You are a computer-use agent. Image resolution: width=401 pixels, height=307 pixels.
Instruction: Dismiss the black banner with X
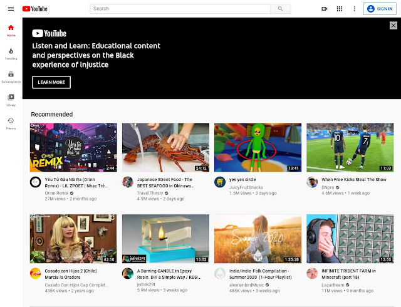pyautogui.click(x=393, y=25)
